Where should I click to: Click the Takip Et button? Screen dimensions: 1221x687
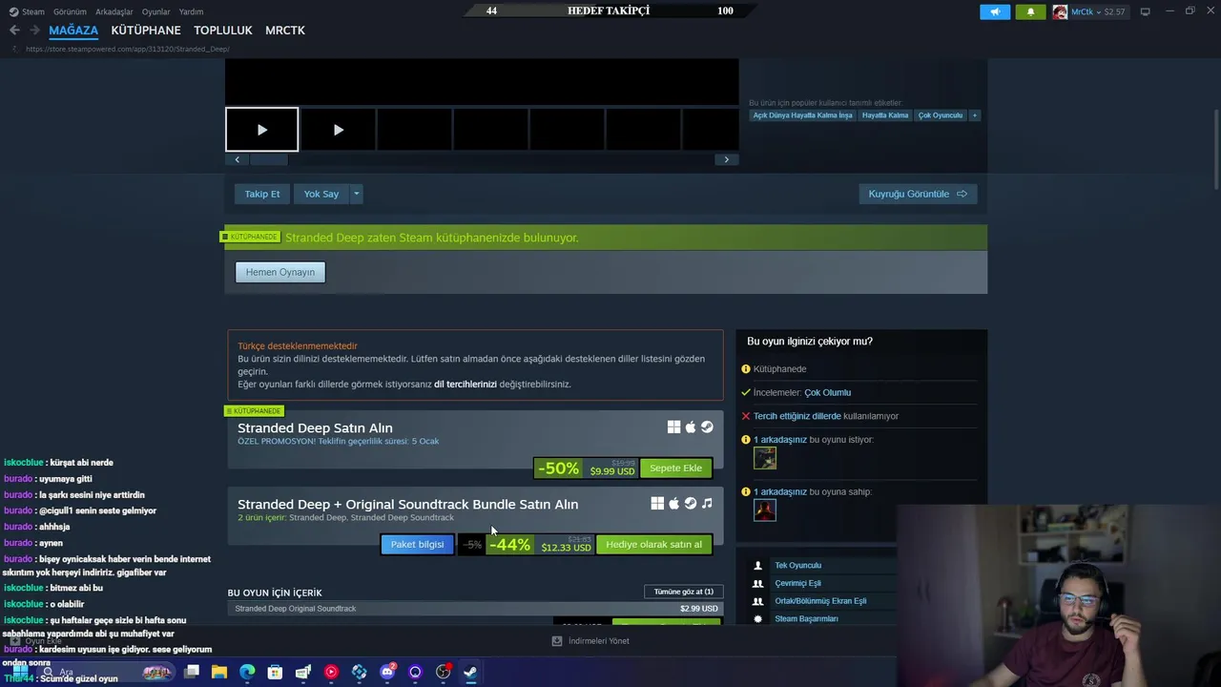click(x=262, y=194)
